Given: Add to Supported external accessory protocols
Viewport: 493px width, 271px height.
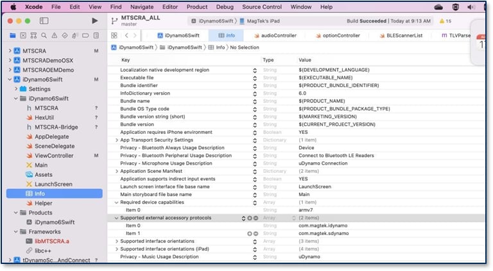Looking at the screenshot, I should (249, 218).
